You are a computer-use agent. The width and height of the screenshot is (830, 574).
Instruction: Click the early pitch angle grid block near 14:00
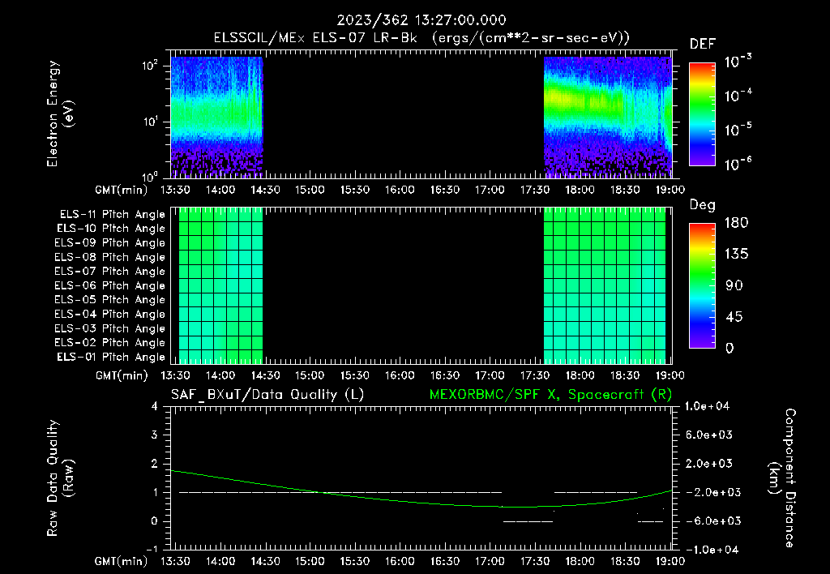tap(220, 285)
